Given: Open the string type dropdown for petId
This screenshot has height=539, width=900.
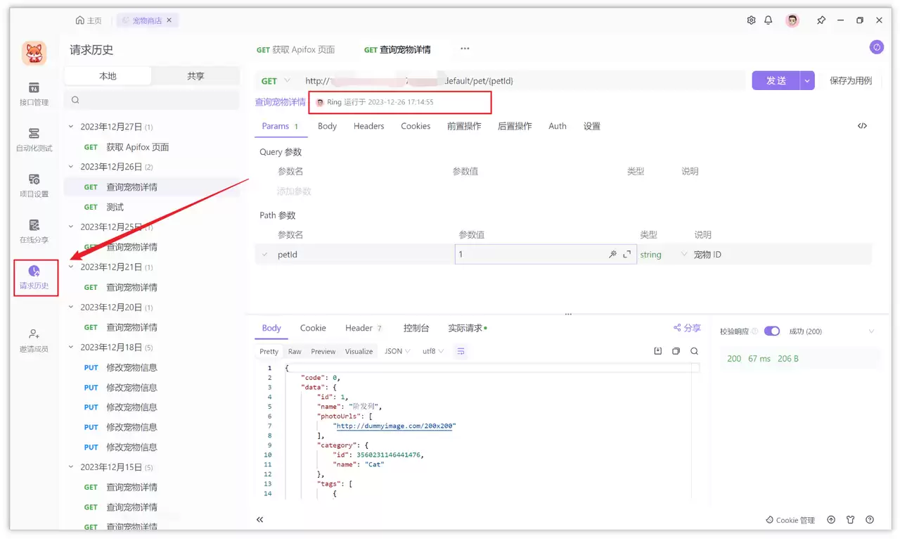Looking at the screenshot, I should 663,255.
